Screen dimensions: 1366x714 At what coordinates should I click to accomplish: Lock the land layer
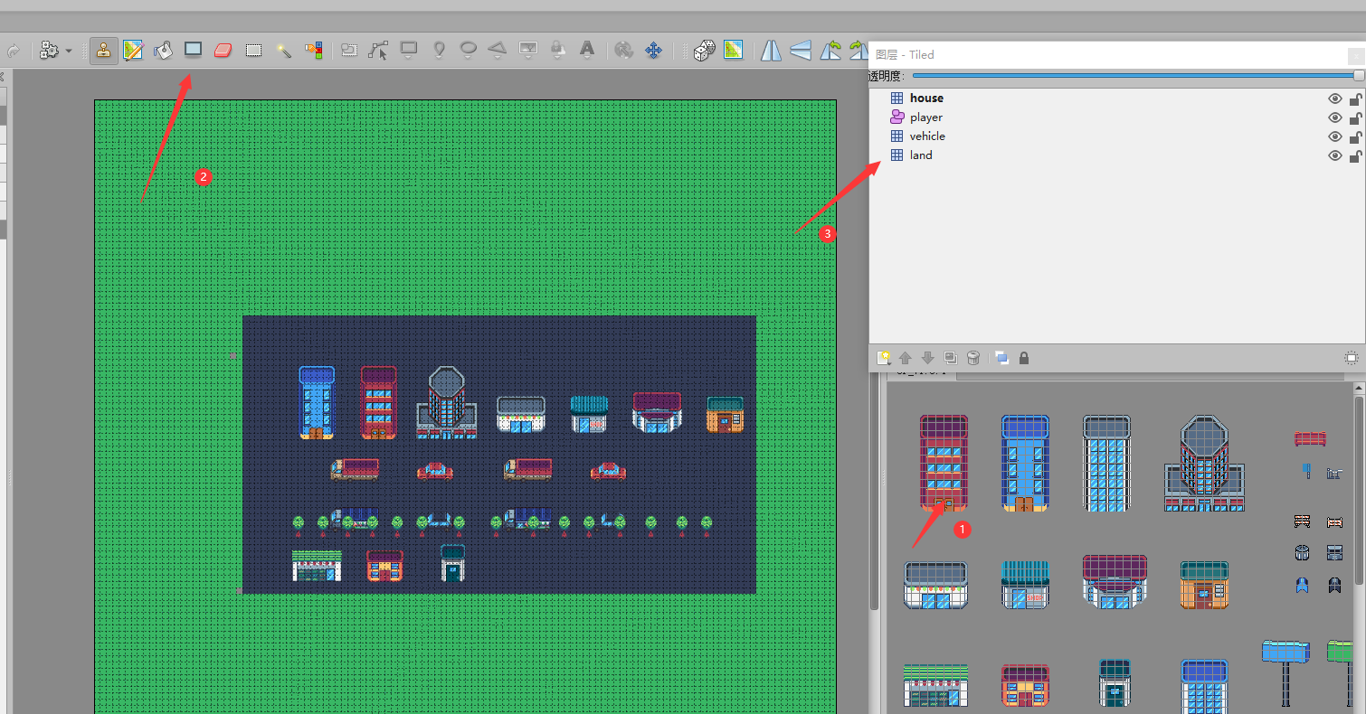click(1355, 155)
